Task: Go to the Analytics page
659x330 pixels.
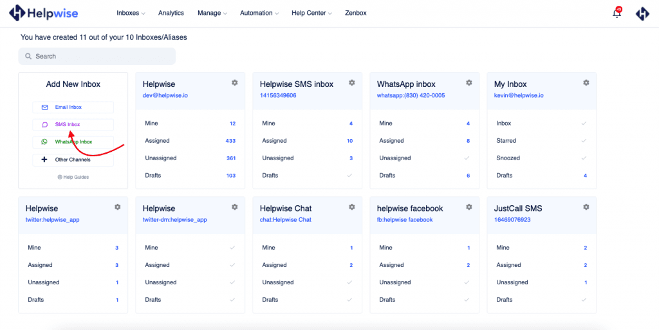Action: point(171,13)
